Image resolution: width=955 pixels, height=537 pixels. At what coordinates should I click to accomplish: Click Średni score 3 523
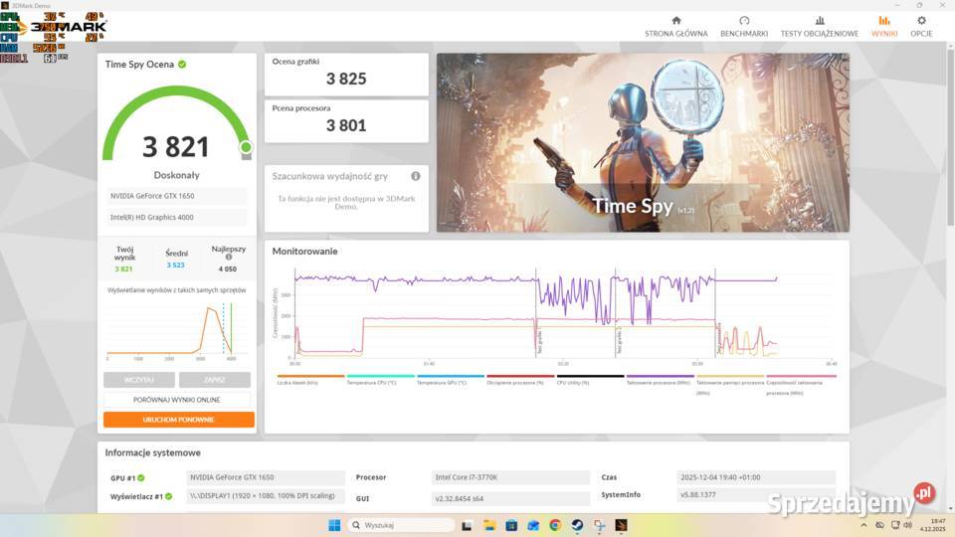tap(175, 266)
